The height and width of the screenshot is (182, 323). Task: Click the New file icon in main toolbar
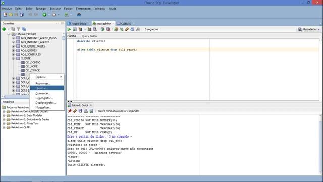coord(5,15)
